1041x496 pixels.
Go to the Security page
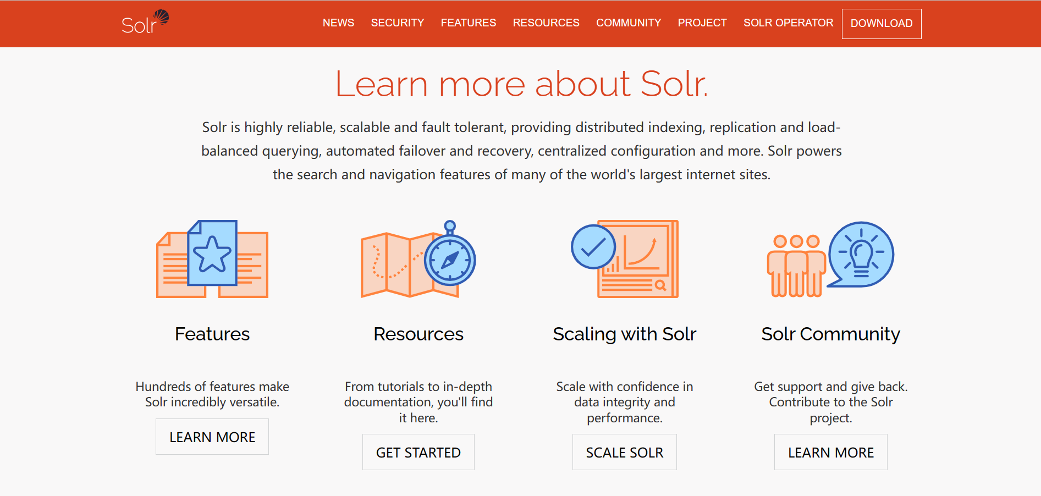(x=397, y=23)
